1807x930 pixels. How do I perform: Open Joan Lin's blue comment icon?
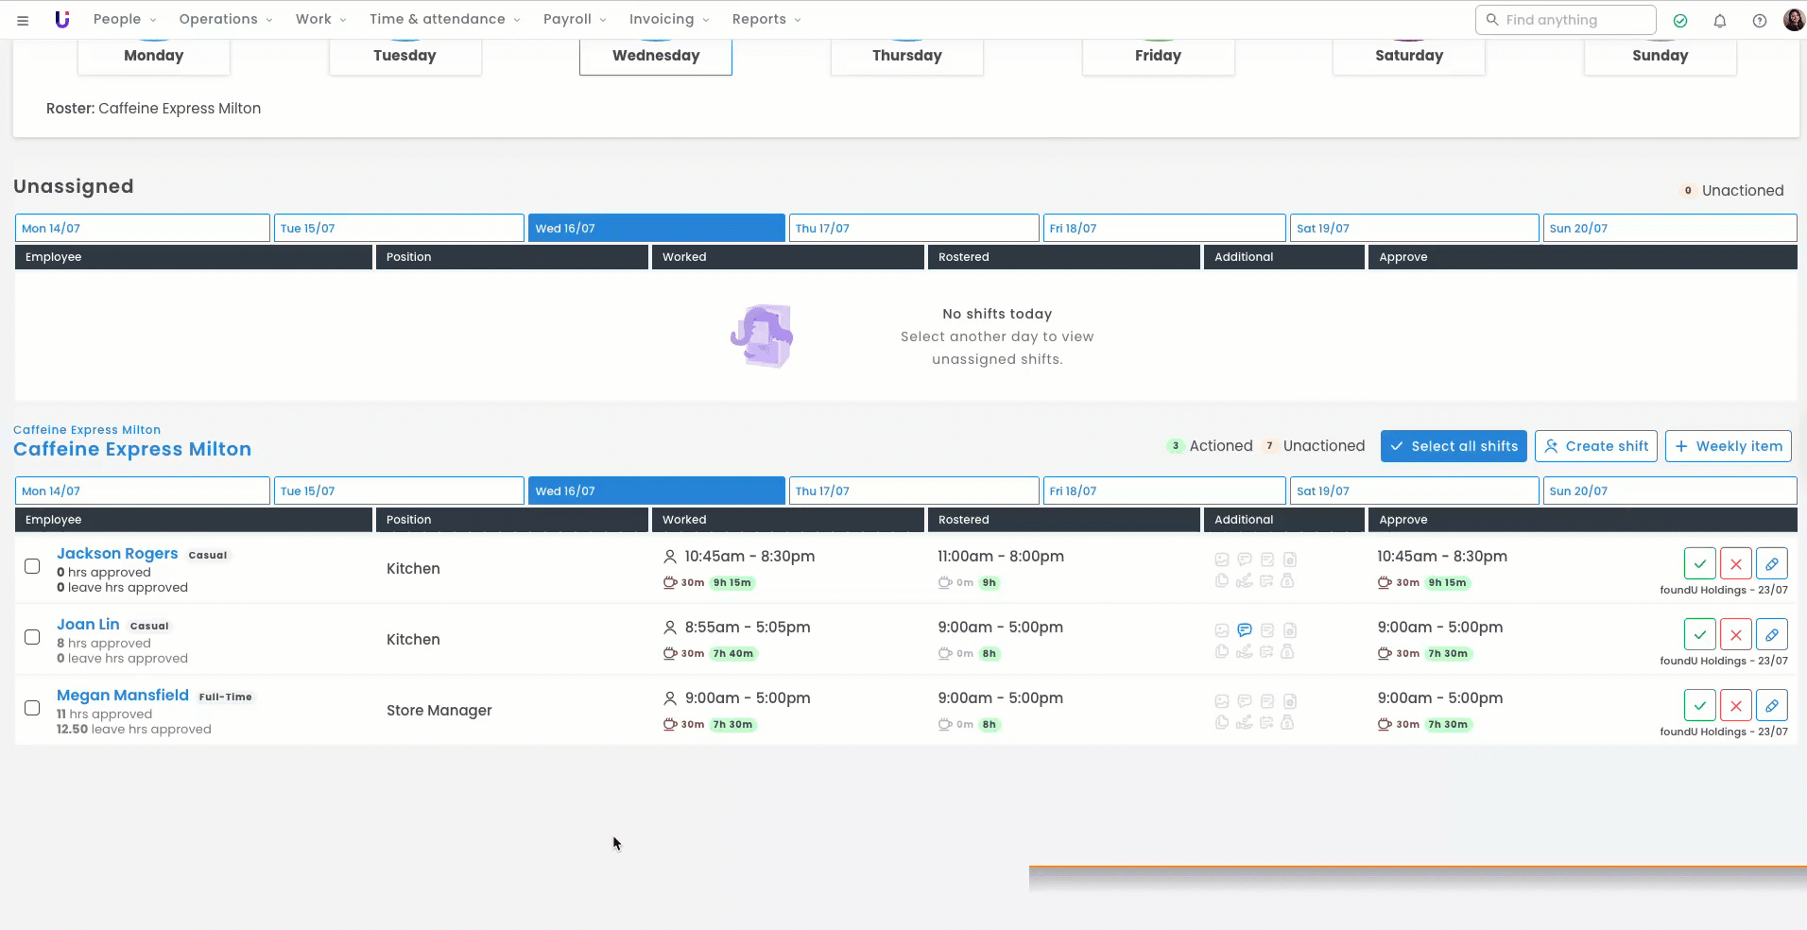1245,630
